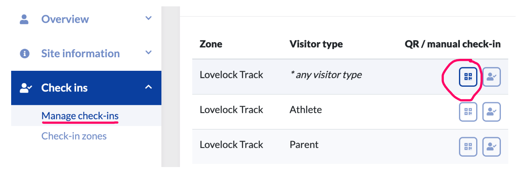Open QR check-in for Parent row
518x171 pixels.
click(x=468, y=147)
